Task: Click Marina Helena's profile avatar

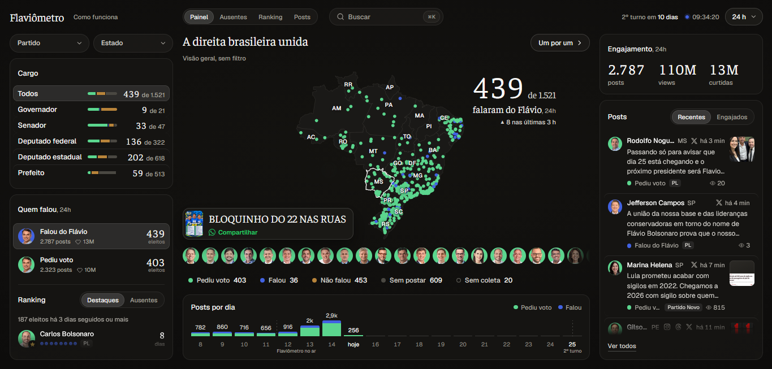Action: point(615,268)
